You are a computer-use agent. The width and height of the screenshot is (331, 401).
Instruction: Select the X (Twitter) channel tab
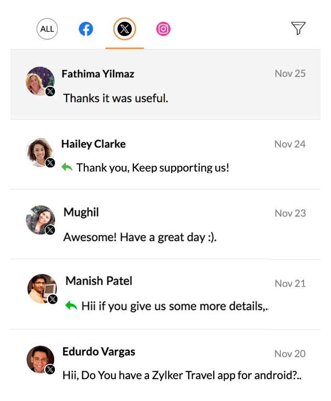(x=125, y=29)
